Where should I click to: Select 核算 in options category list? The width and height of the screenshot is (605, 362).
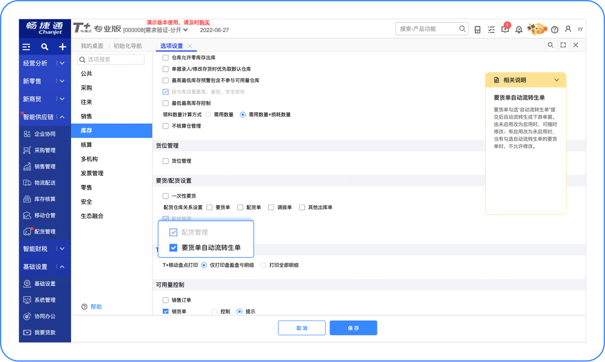(x=87, y=145)
